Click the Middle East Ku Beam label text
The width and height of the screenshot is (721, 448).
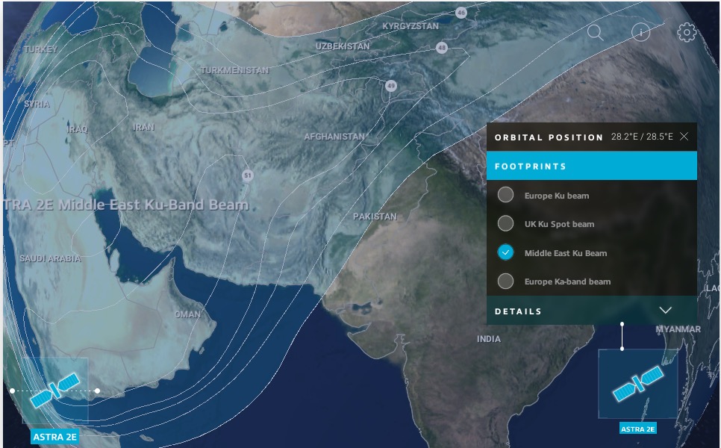(x=566, y=253)
